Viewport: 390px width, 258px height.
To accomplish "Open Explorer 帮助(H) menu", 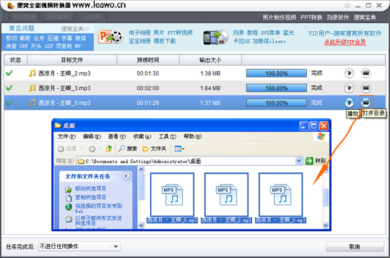I will point(192,136).
